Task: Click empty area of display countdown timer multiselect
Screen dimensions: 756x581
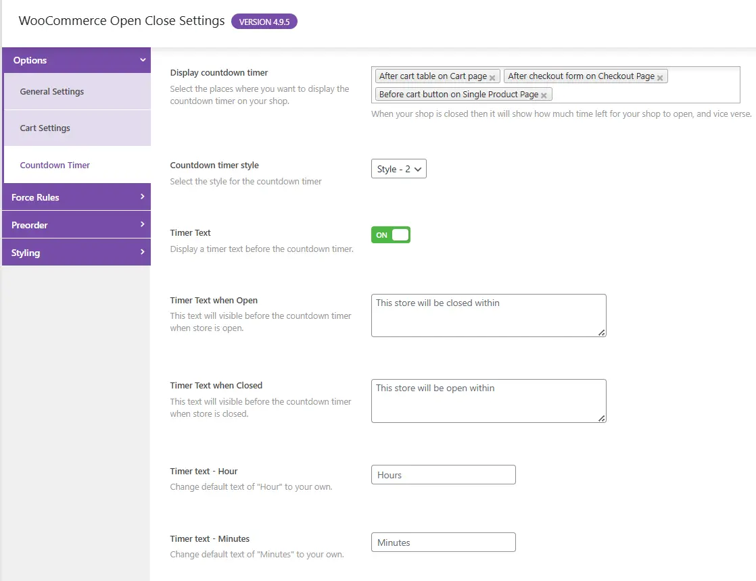Action: tap(646, 95)
